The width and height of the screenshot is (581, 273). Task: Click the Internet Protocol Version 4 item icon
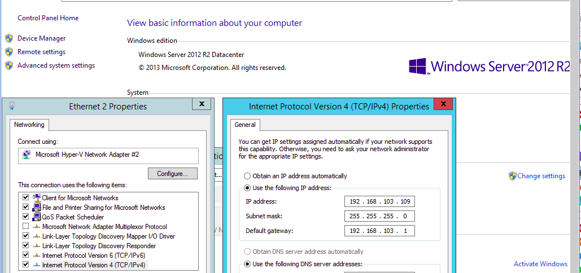click(37, 265)
